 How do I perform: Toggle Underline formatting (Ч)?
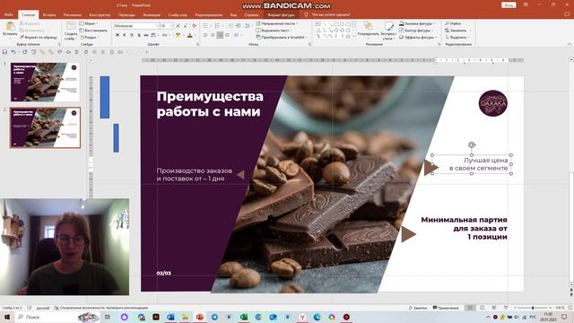pos(132,35)
